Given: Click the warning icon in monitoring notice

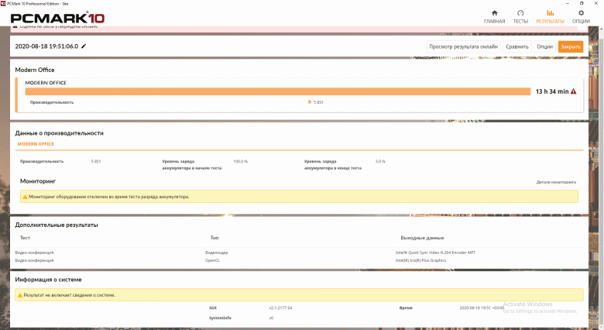Looking at the screenshot, I should point(25,197).
